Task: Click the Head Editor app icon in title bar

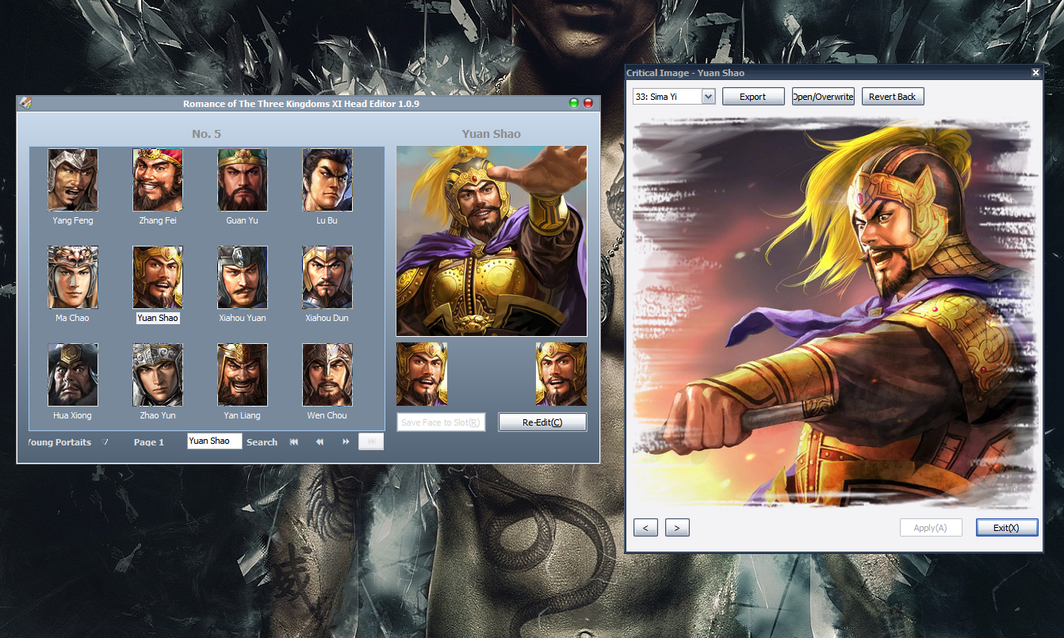Action: (x=25, y=102)
